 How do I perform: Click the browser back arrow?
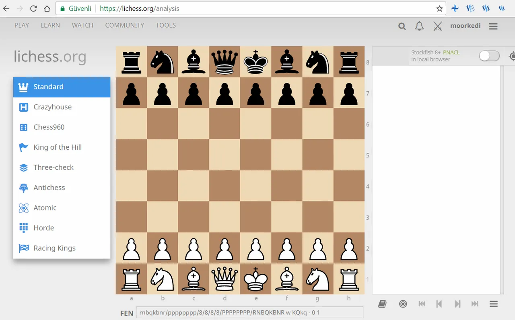tap(6, 8)
